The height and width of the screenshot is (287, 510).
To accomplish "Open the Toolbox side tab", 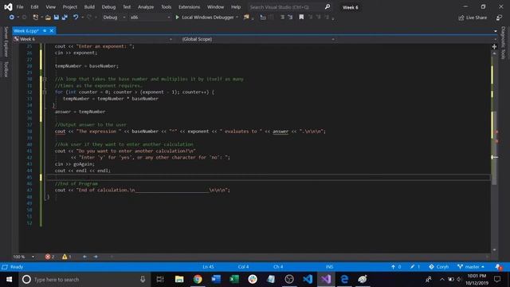I will click(x=6, y=69).
